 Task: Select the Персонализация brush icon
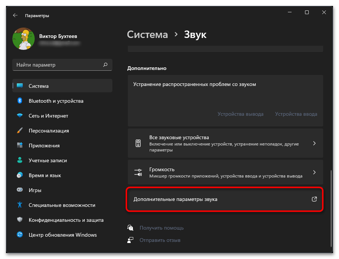point(20,131)
